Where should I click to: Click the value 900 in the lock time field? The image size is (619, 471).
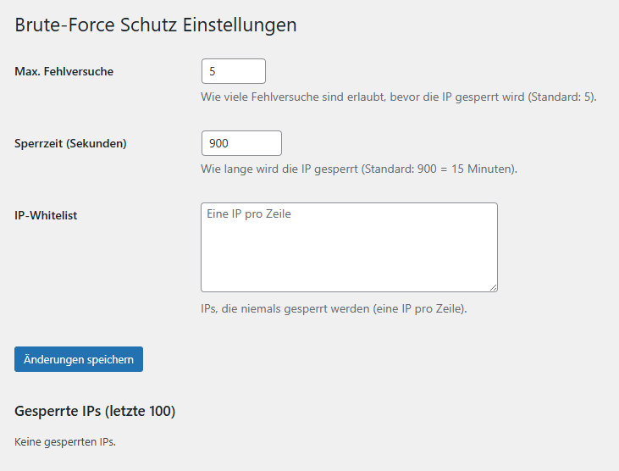point(218,143)
